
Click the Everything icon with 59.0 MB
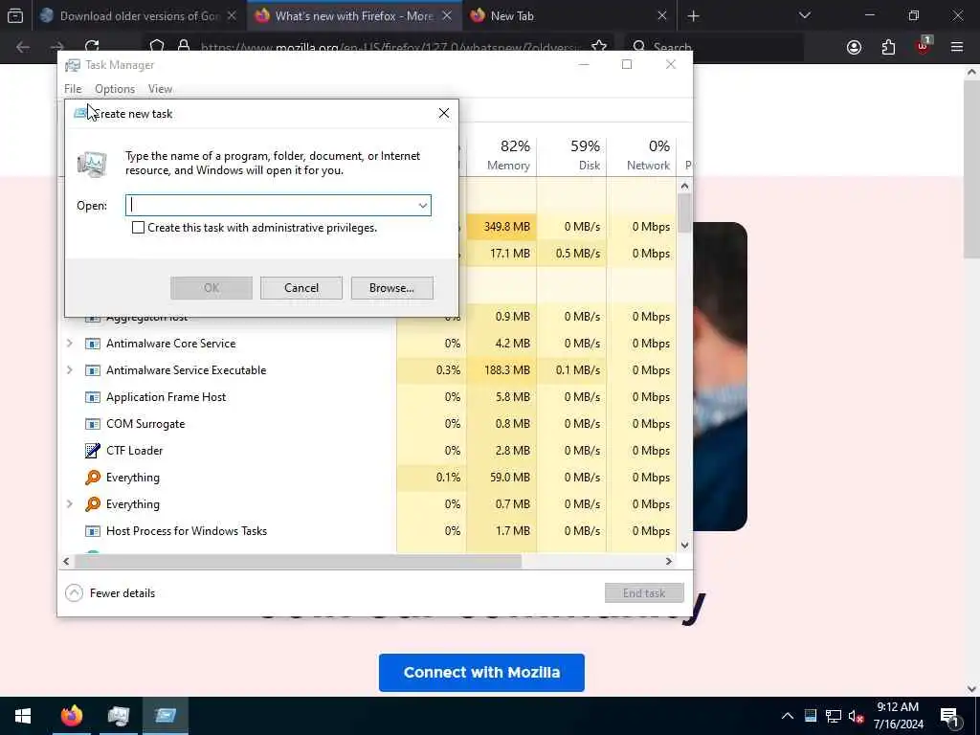[93, 478]
